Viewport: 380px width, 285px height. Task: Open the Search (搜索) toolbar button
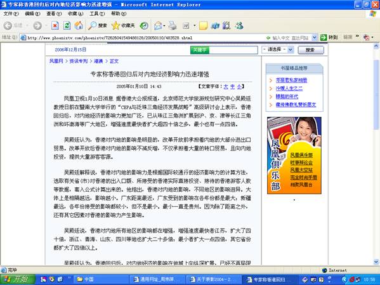(98, 25)
